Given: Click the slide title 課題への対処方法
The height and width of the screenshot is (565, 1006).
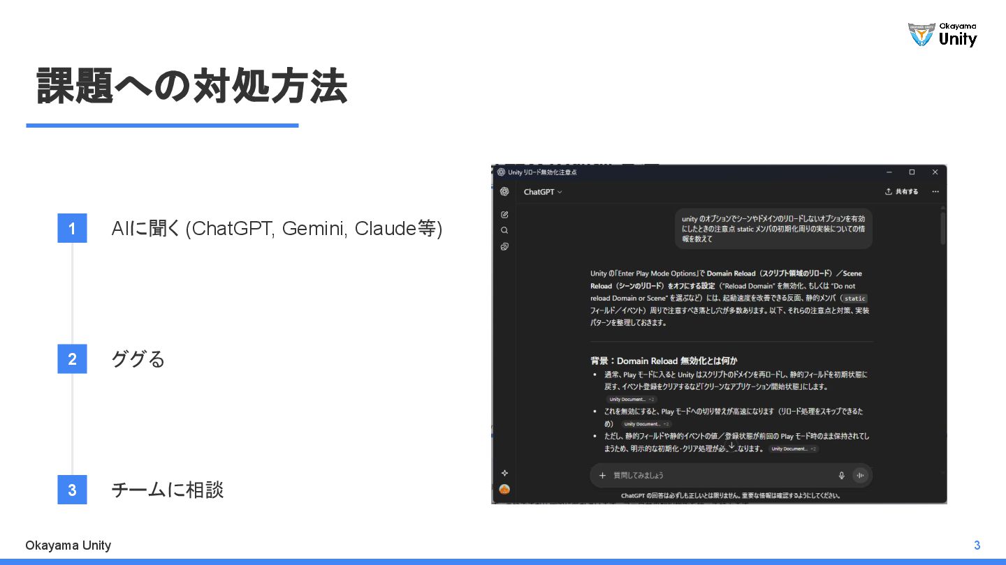Looking at the screenshot, I should [x=192, y=86].
